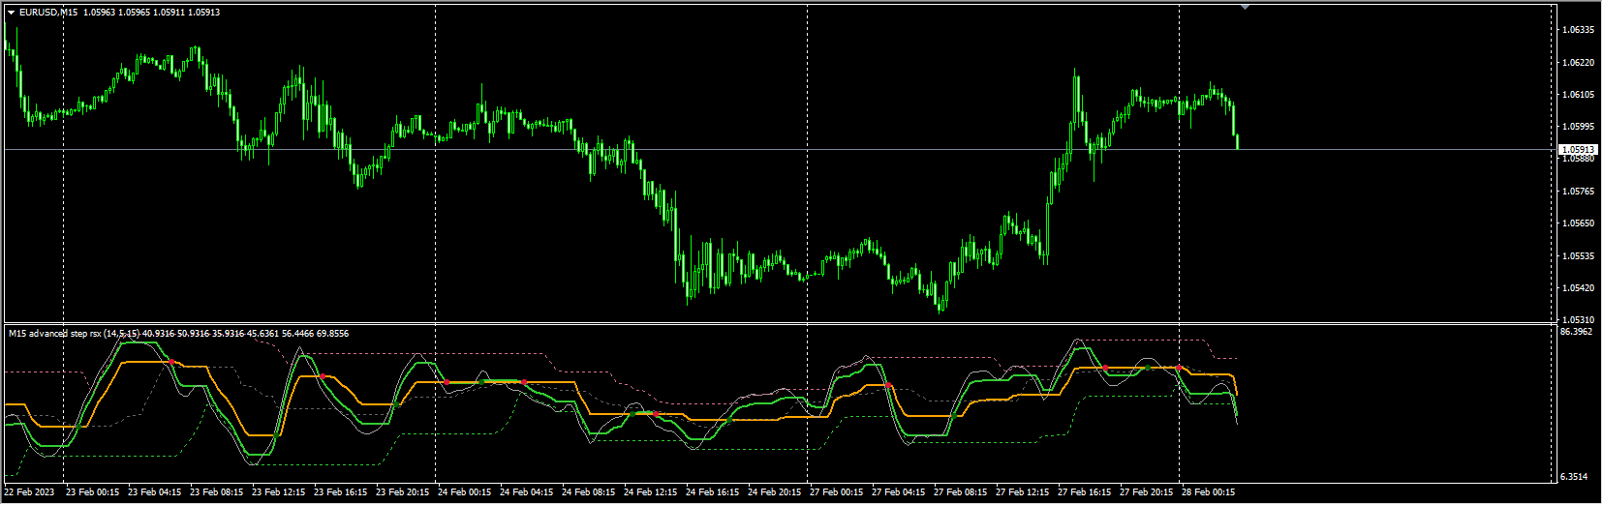Click the 24 Feb 04:15 time label

[x=527, y=492]
